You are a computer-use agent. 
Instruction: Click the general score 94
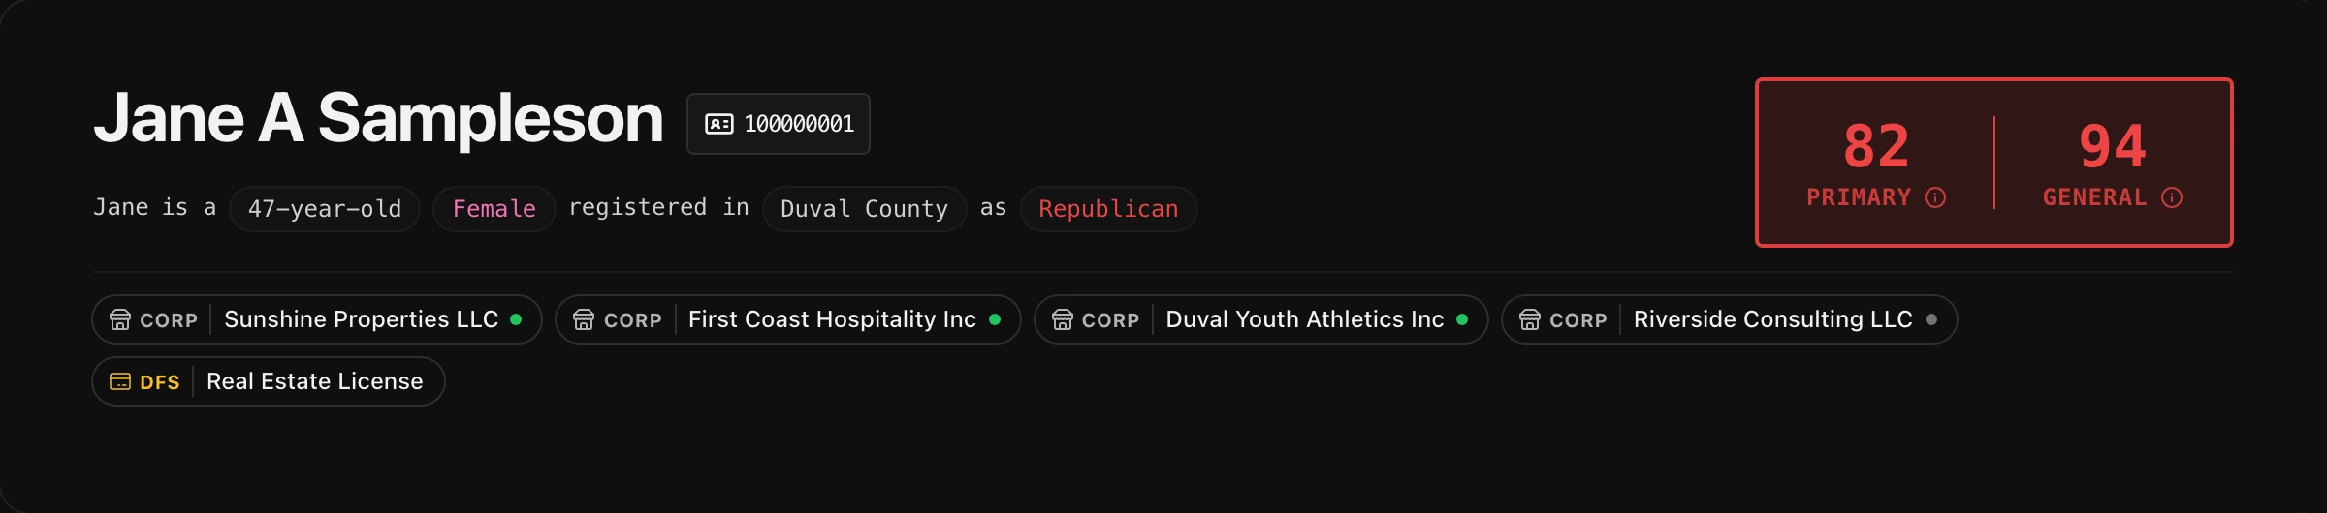(x=2113, y=147)
